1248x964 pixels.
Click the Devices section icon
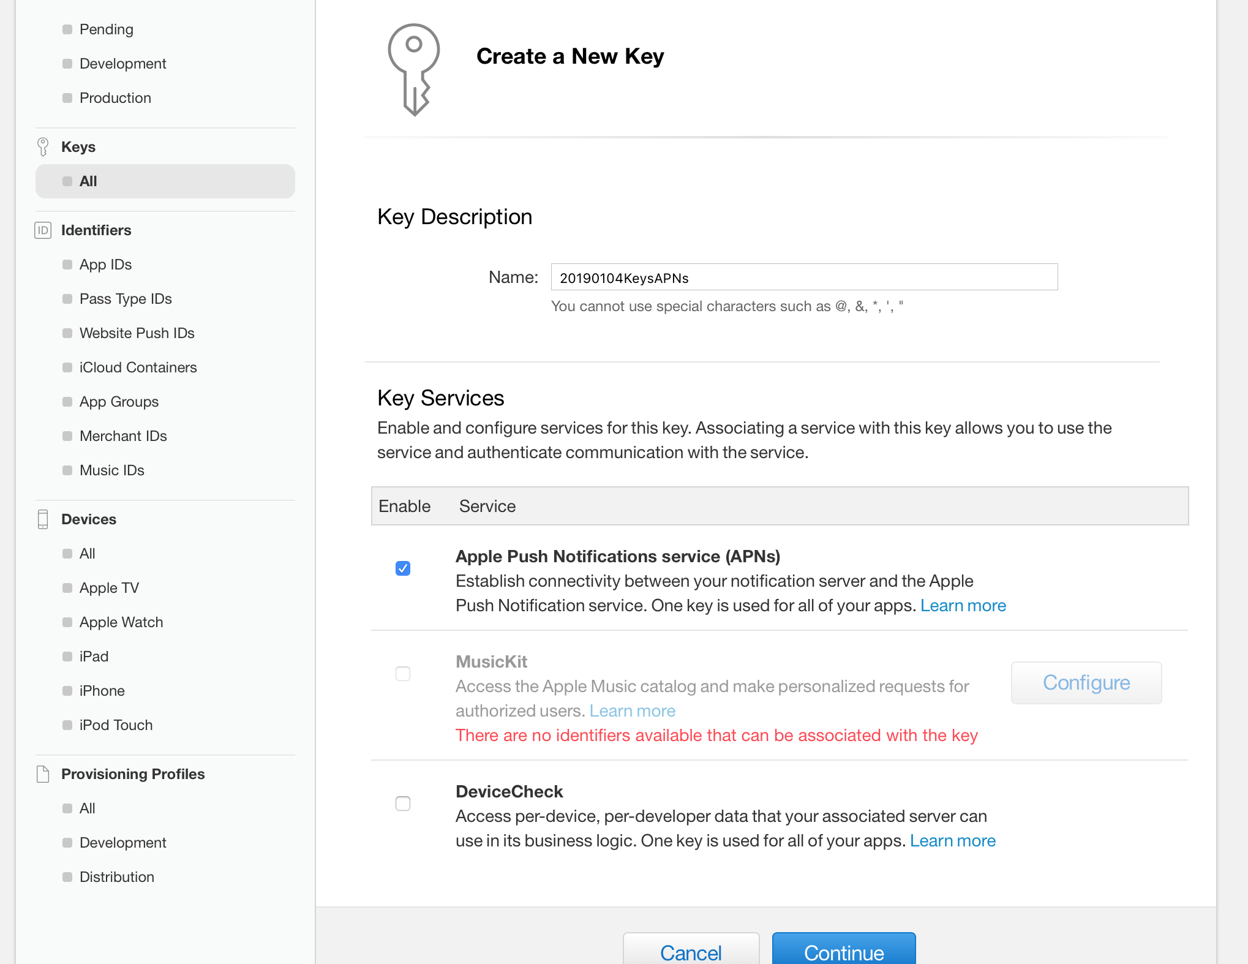click(x=42, y=519)
